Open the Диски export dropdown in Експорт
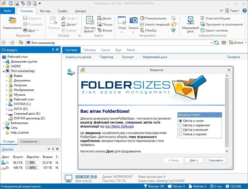Viewport: 248px width, 189px height. coord(70,24)
